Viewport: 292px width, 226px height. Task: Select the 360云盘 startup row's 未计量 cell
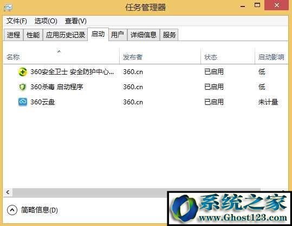pyautogui.click(x=268, y=102)
